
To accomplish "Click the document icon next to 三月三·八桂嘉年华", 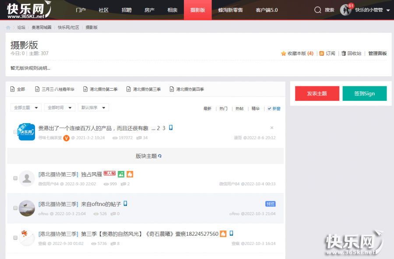I will pos(37,89).
